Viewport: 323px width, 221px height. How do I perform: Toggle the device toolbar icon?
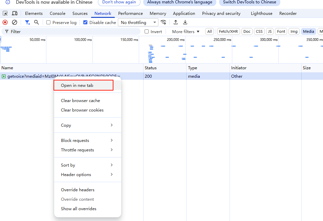coord(15,14)
